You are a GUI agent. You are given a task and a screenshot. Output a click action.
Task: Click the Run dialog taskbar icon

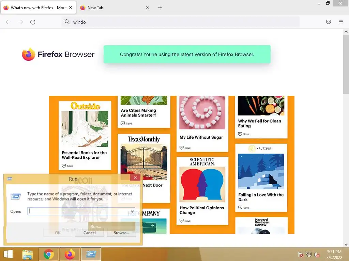tap(91, 254)
